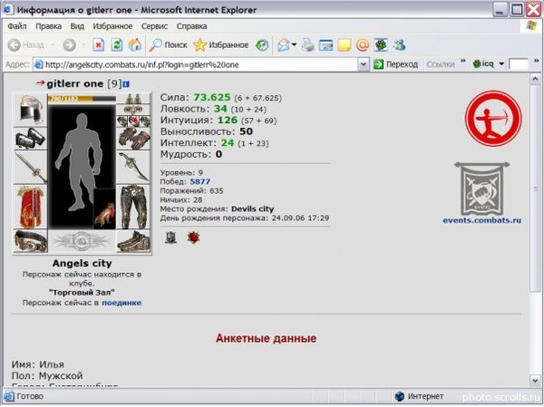
Task: Open the Справка menu
Action: (x=191, y=26)
